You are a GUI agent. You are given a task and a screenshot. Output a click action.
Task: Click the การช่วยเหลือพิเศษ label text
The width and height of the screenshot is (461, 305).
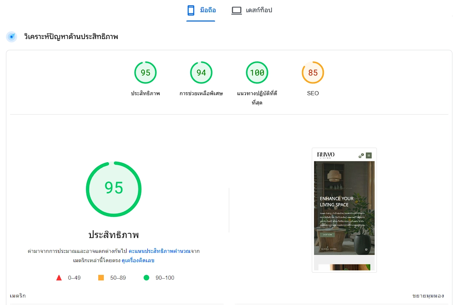click(201, 93)
